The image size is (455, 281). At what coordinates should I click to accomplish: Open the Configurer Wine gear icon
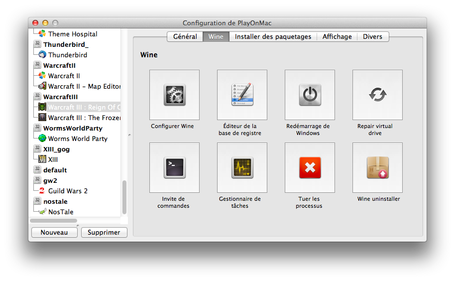[174, 95]
